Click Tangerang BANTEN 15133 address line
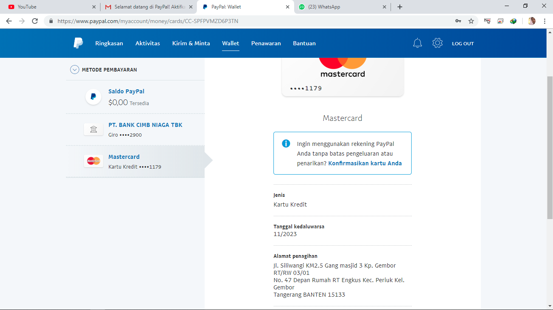553x310 pixels. 310,295
